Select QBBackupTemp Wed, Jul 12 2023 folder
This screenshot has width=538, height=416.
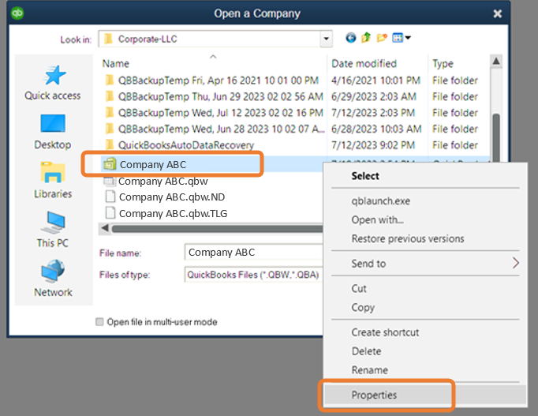click(x=214, y=113)
